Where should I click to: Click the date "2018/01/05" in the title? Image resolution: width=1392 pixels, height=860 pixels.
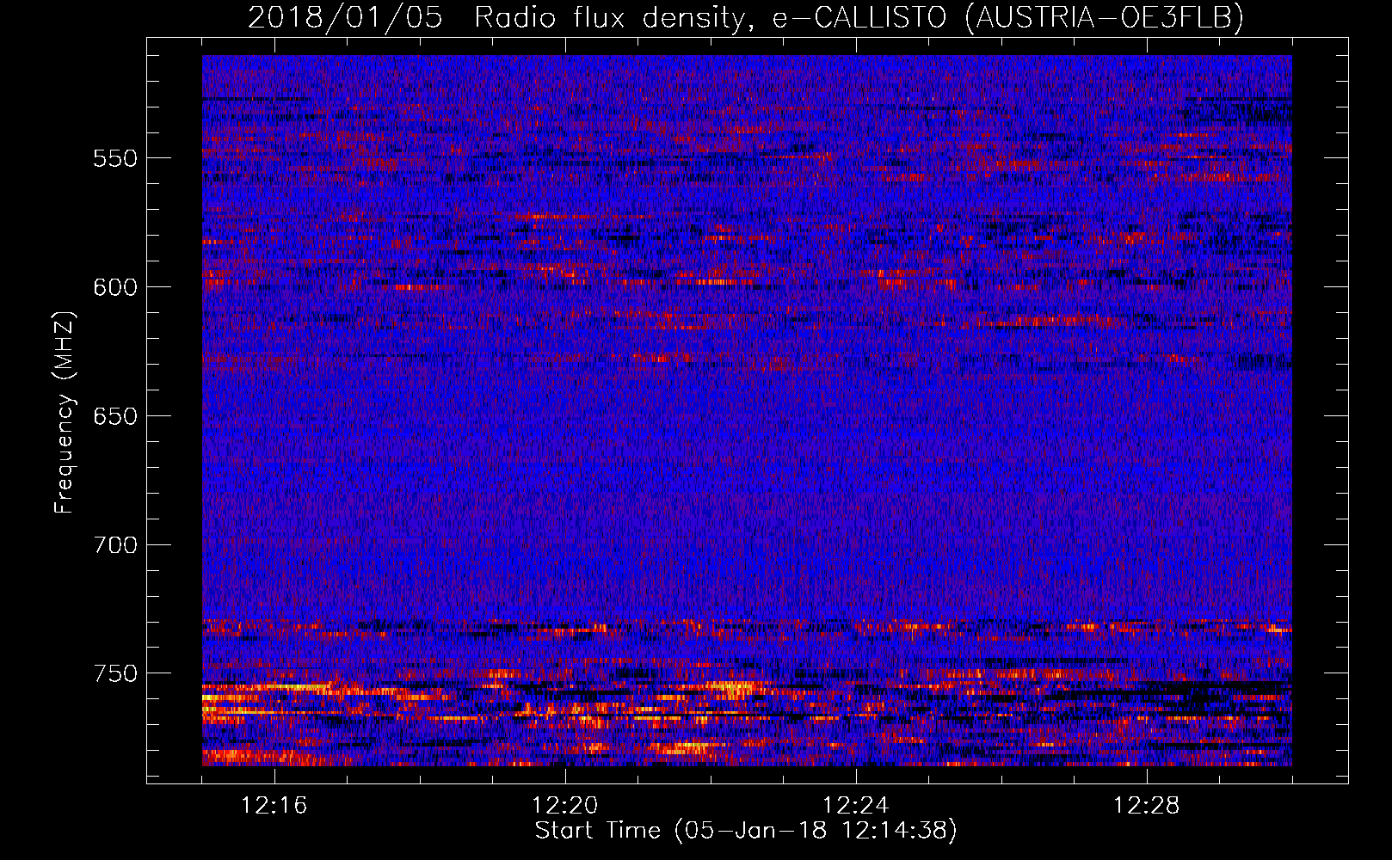(x=345, y=17)
